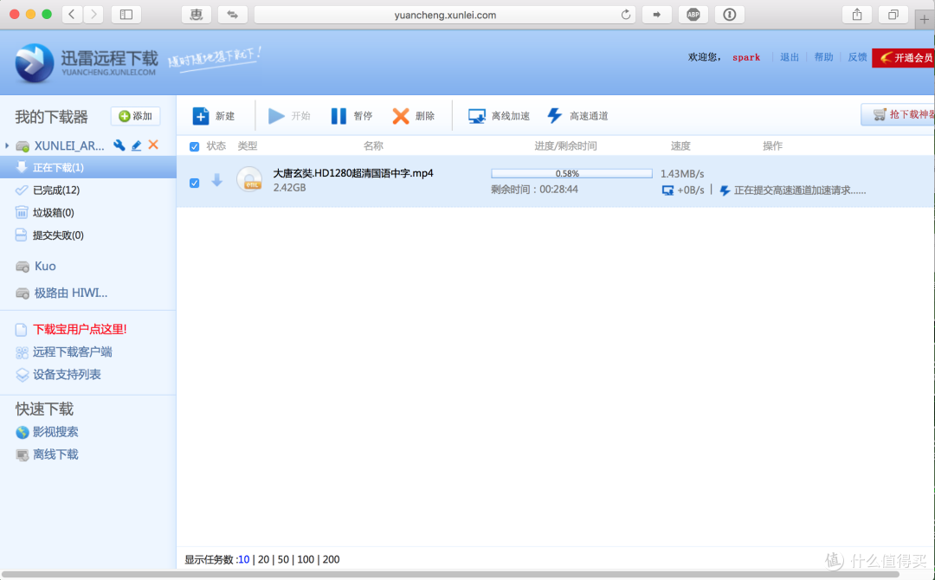Show 200 tasks per page
This screenshot has width=935, height=580.
click(x=331, y=559)
